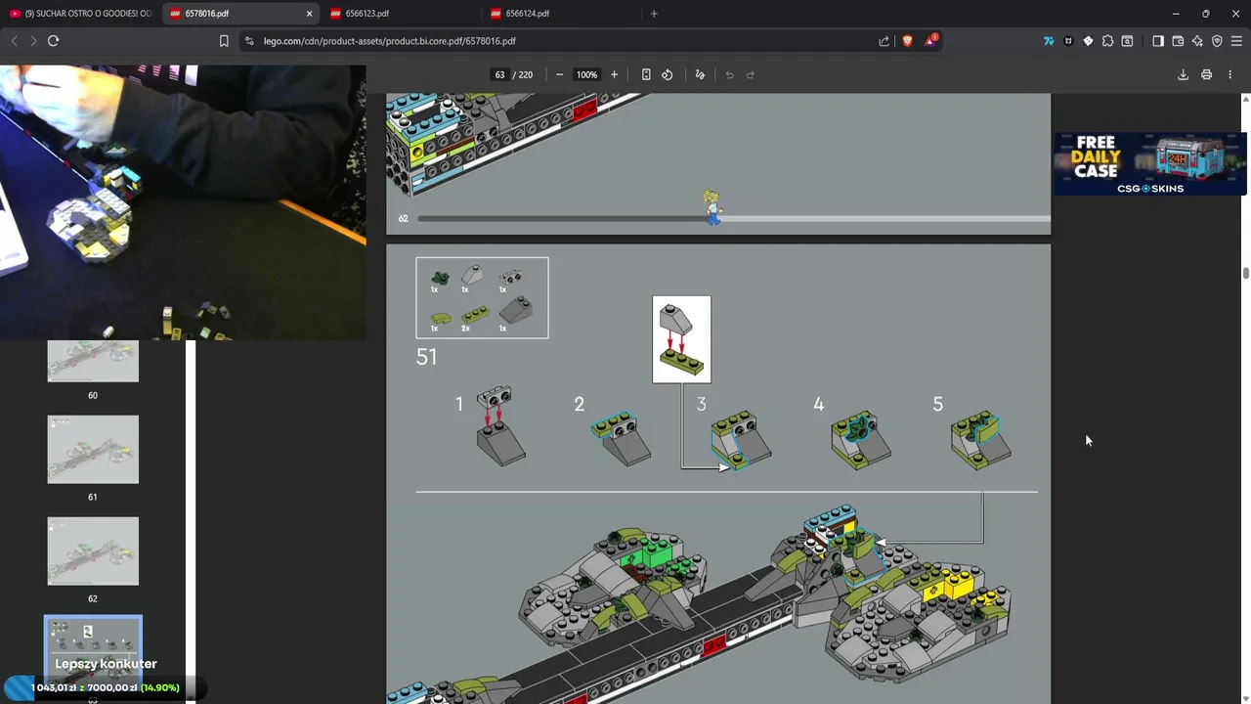Viewport: 1251px width, 704px height.
Task: Open the Extensions puzzle piece menu
Action: (1107, 41)
